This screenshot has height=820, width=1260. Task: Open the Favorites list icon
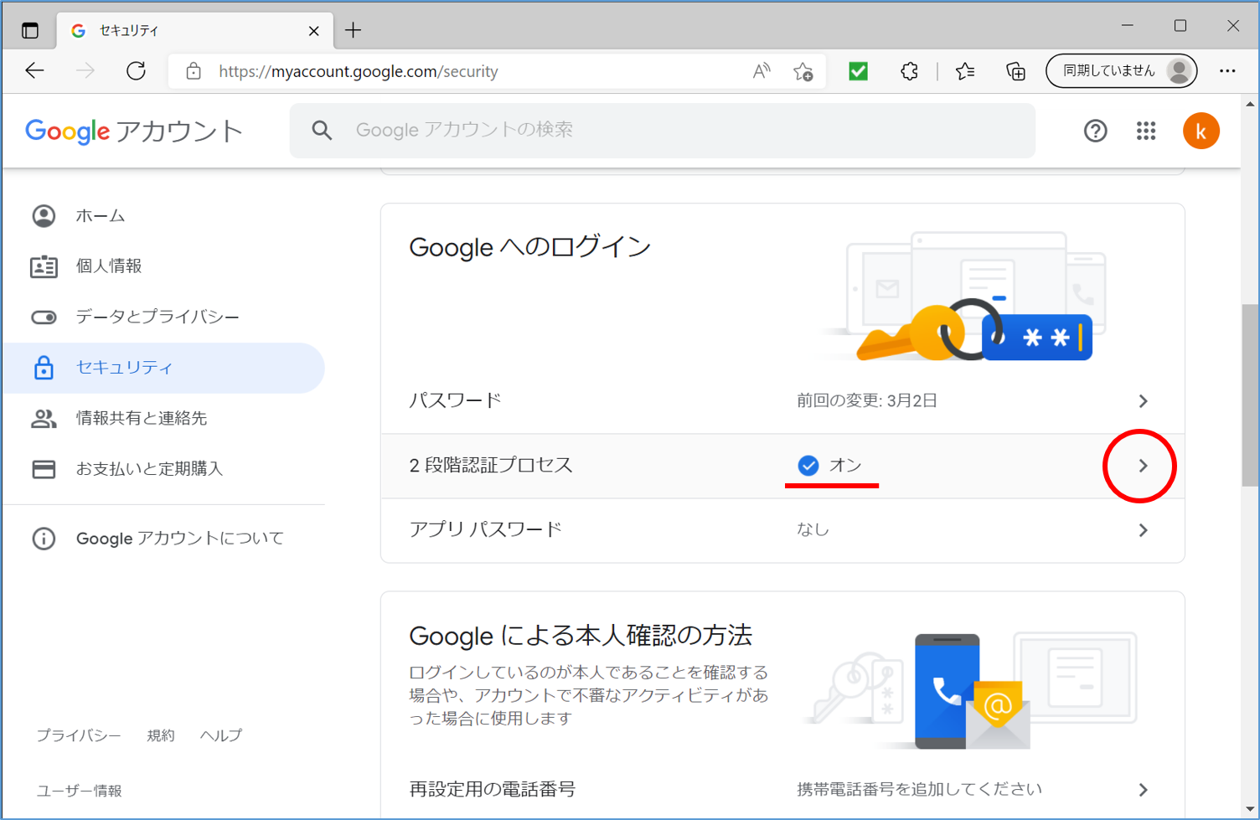pyautogui.click(x=965, y=71)
